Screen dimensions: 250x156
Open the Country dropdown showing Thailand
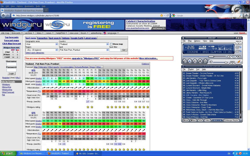[x=84, y=44]
